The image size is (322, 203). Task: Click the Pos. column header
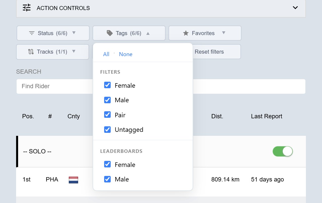tap(28, 116)
